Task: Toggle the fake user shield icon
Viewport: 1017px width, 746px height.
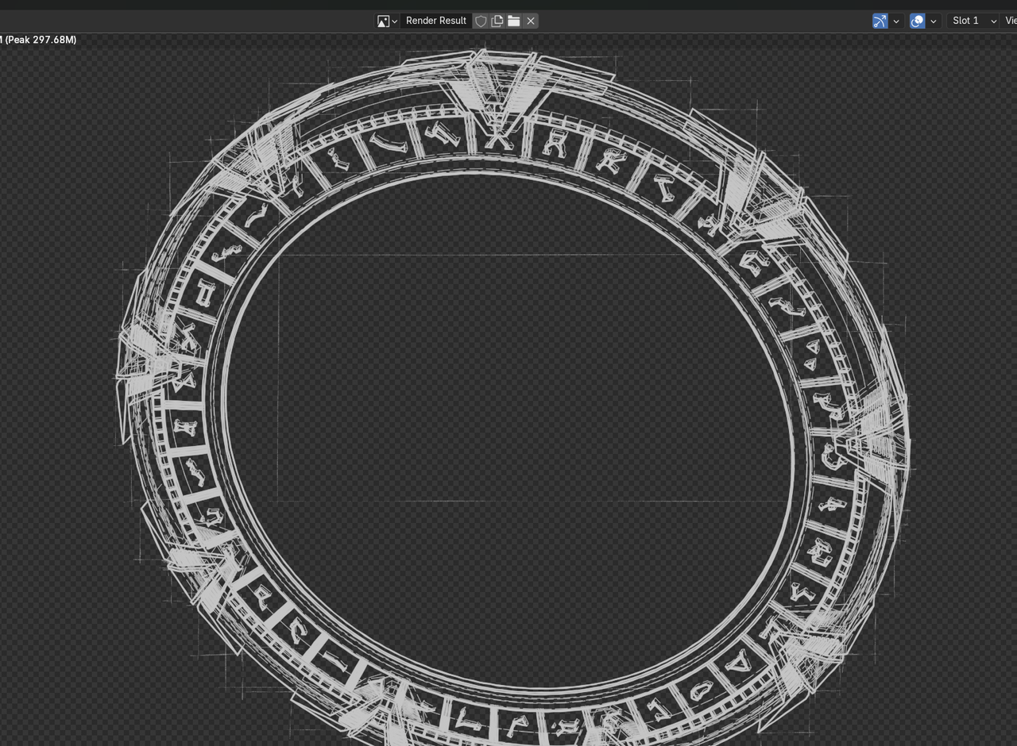Action: tap(481, 21)
